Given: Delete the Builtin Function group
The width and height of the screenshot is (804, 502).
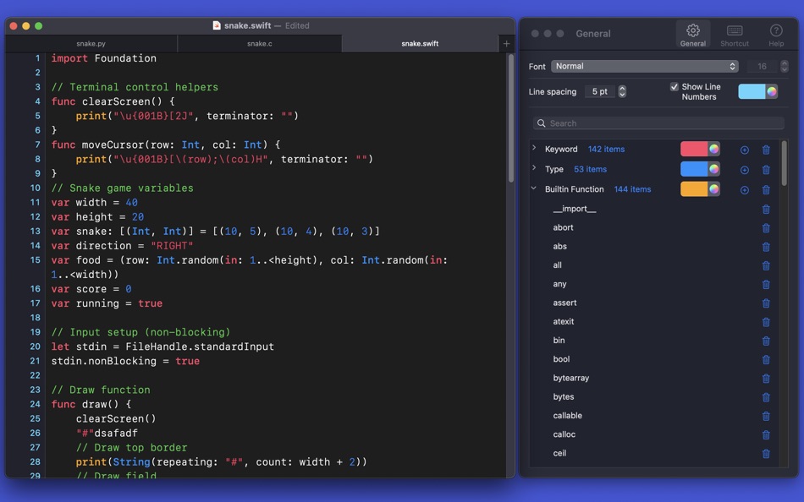Looking at the screenshot, I should [766, 189].
